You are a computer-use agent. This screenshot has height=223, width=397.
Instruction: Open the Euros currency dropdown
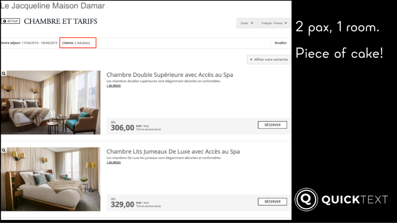pyautogui.click(x=247, y=23)
